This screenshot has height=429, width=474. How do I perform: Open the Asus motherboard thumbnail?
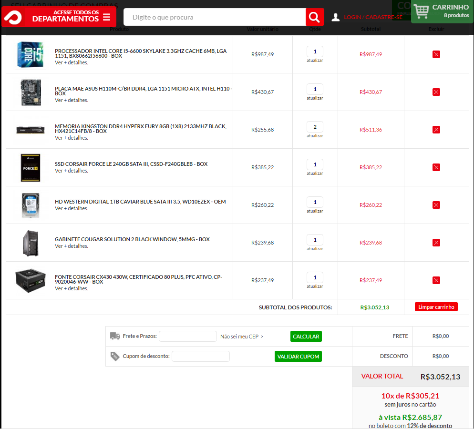31,92
